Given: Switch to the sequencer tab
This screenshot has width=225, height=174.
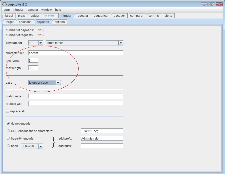Looking at the screenshot, I should pyautogui.click(x=101, y=16).
